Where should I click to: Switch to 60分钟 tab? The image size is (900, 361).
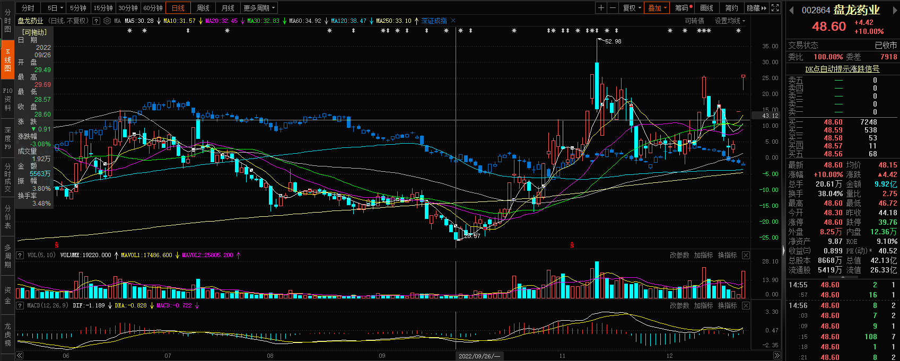tap(153, 8)
